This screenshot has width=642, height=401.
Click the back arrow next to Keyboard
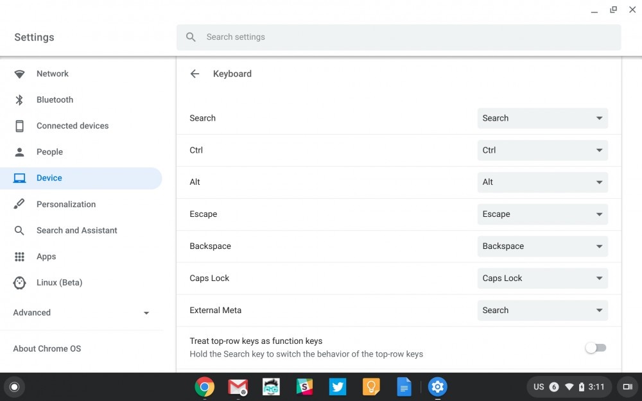[x=195, y=74]
